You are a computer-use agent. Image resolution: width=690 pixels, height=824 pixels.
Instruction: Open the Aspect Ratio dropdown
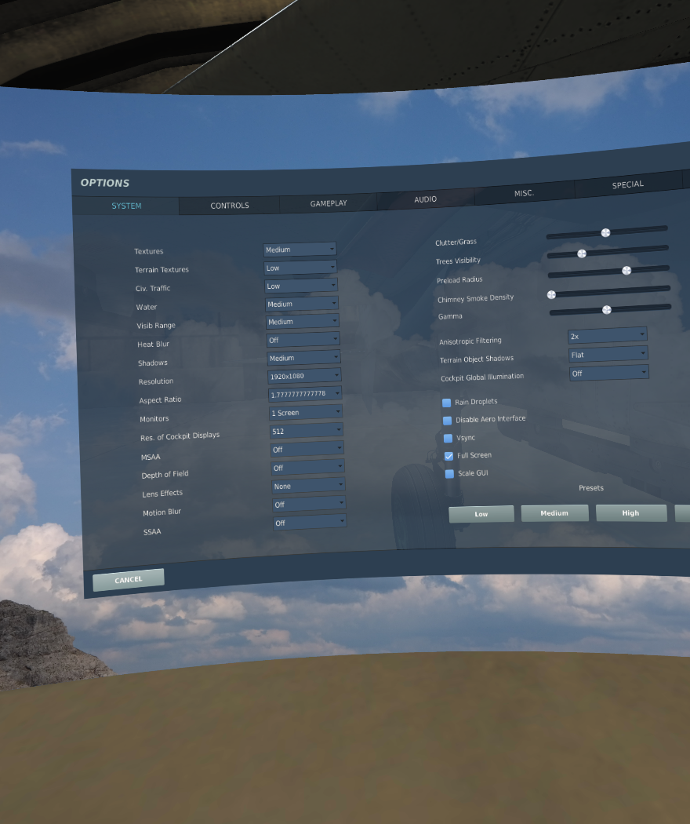[x=305, y=394]
